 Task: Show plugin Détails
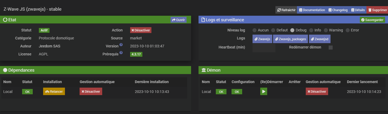358,10
